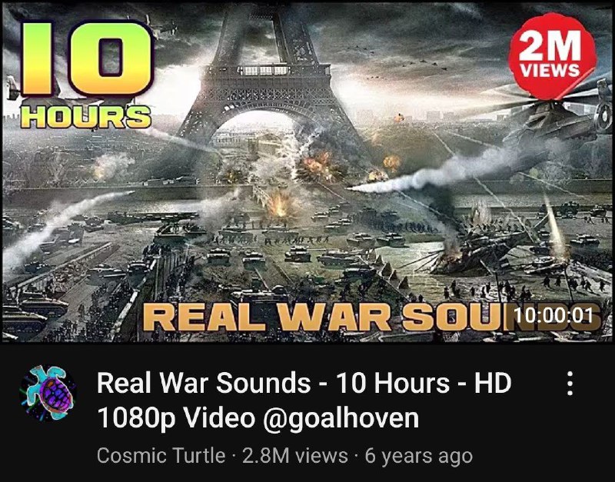Click the 1080p Video text in title
The width and height of the screenshot is (615, 482).
click(x=176, y=418)
